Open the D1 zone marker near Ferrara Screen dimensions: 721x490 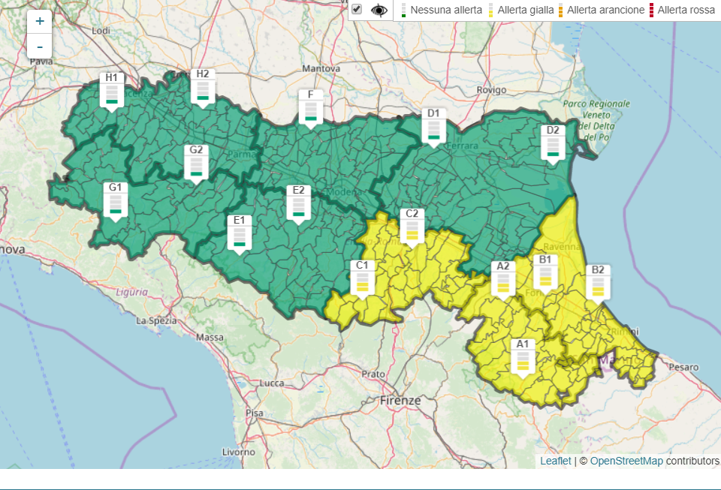click(x=433, y=127)
